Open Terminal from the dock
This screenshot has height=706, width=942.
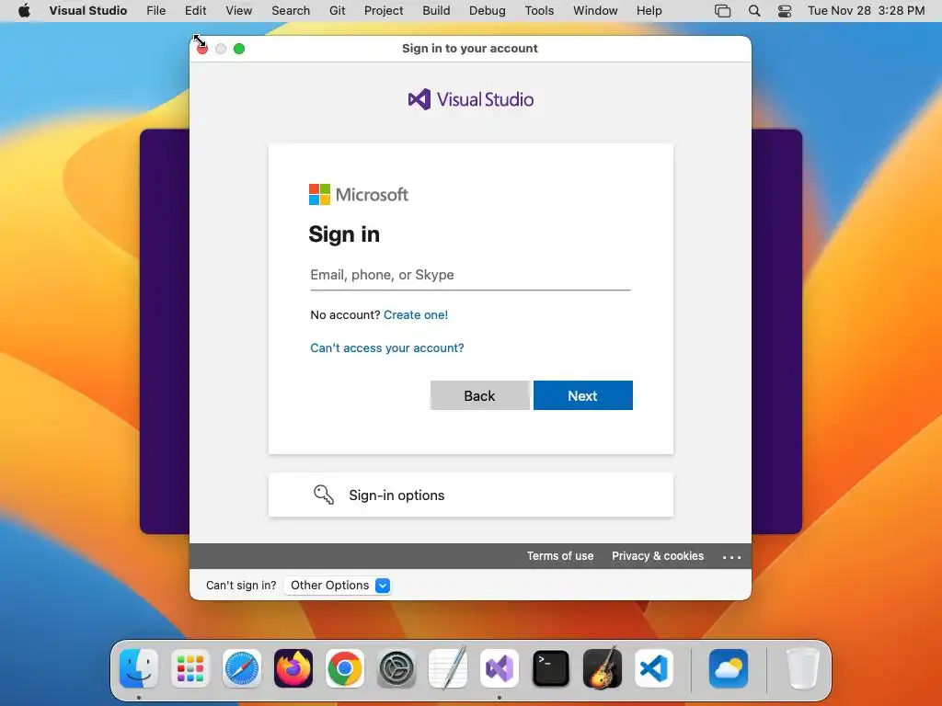tap(551, 668)
